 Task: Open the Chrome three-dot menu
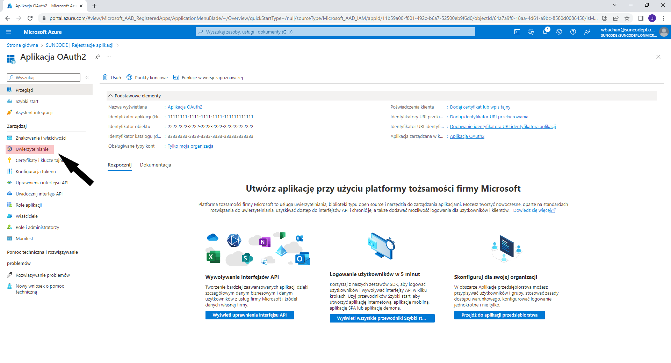[x=663, y=18]
